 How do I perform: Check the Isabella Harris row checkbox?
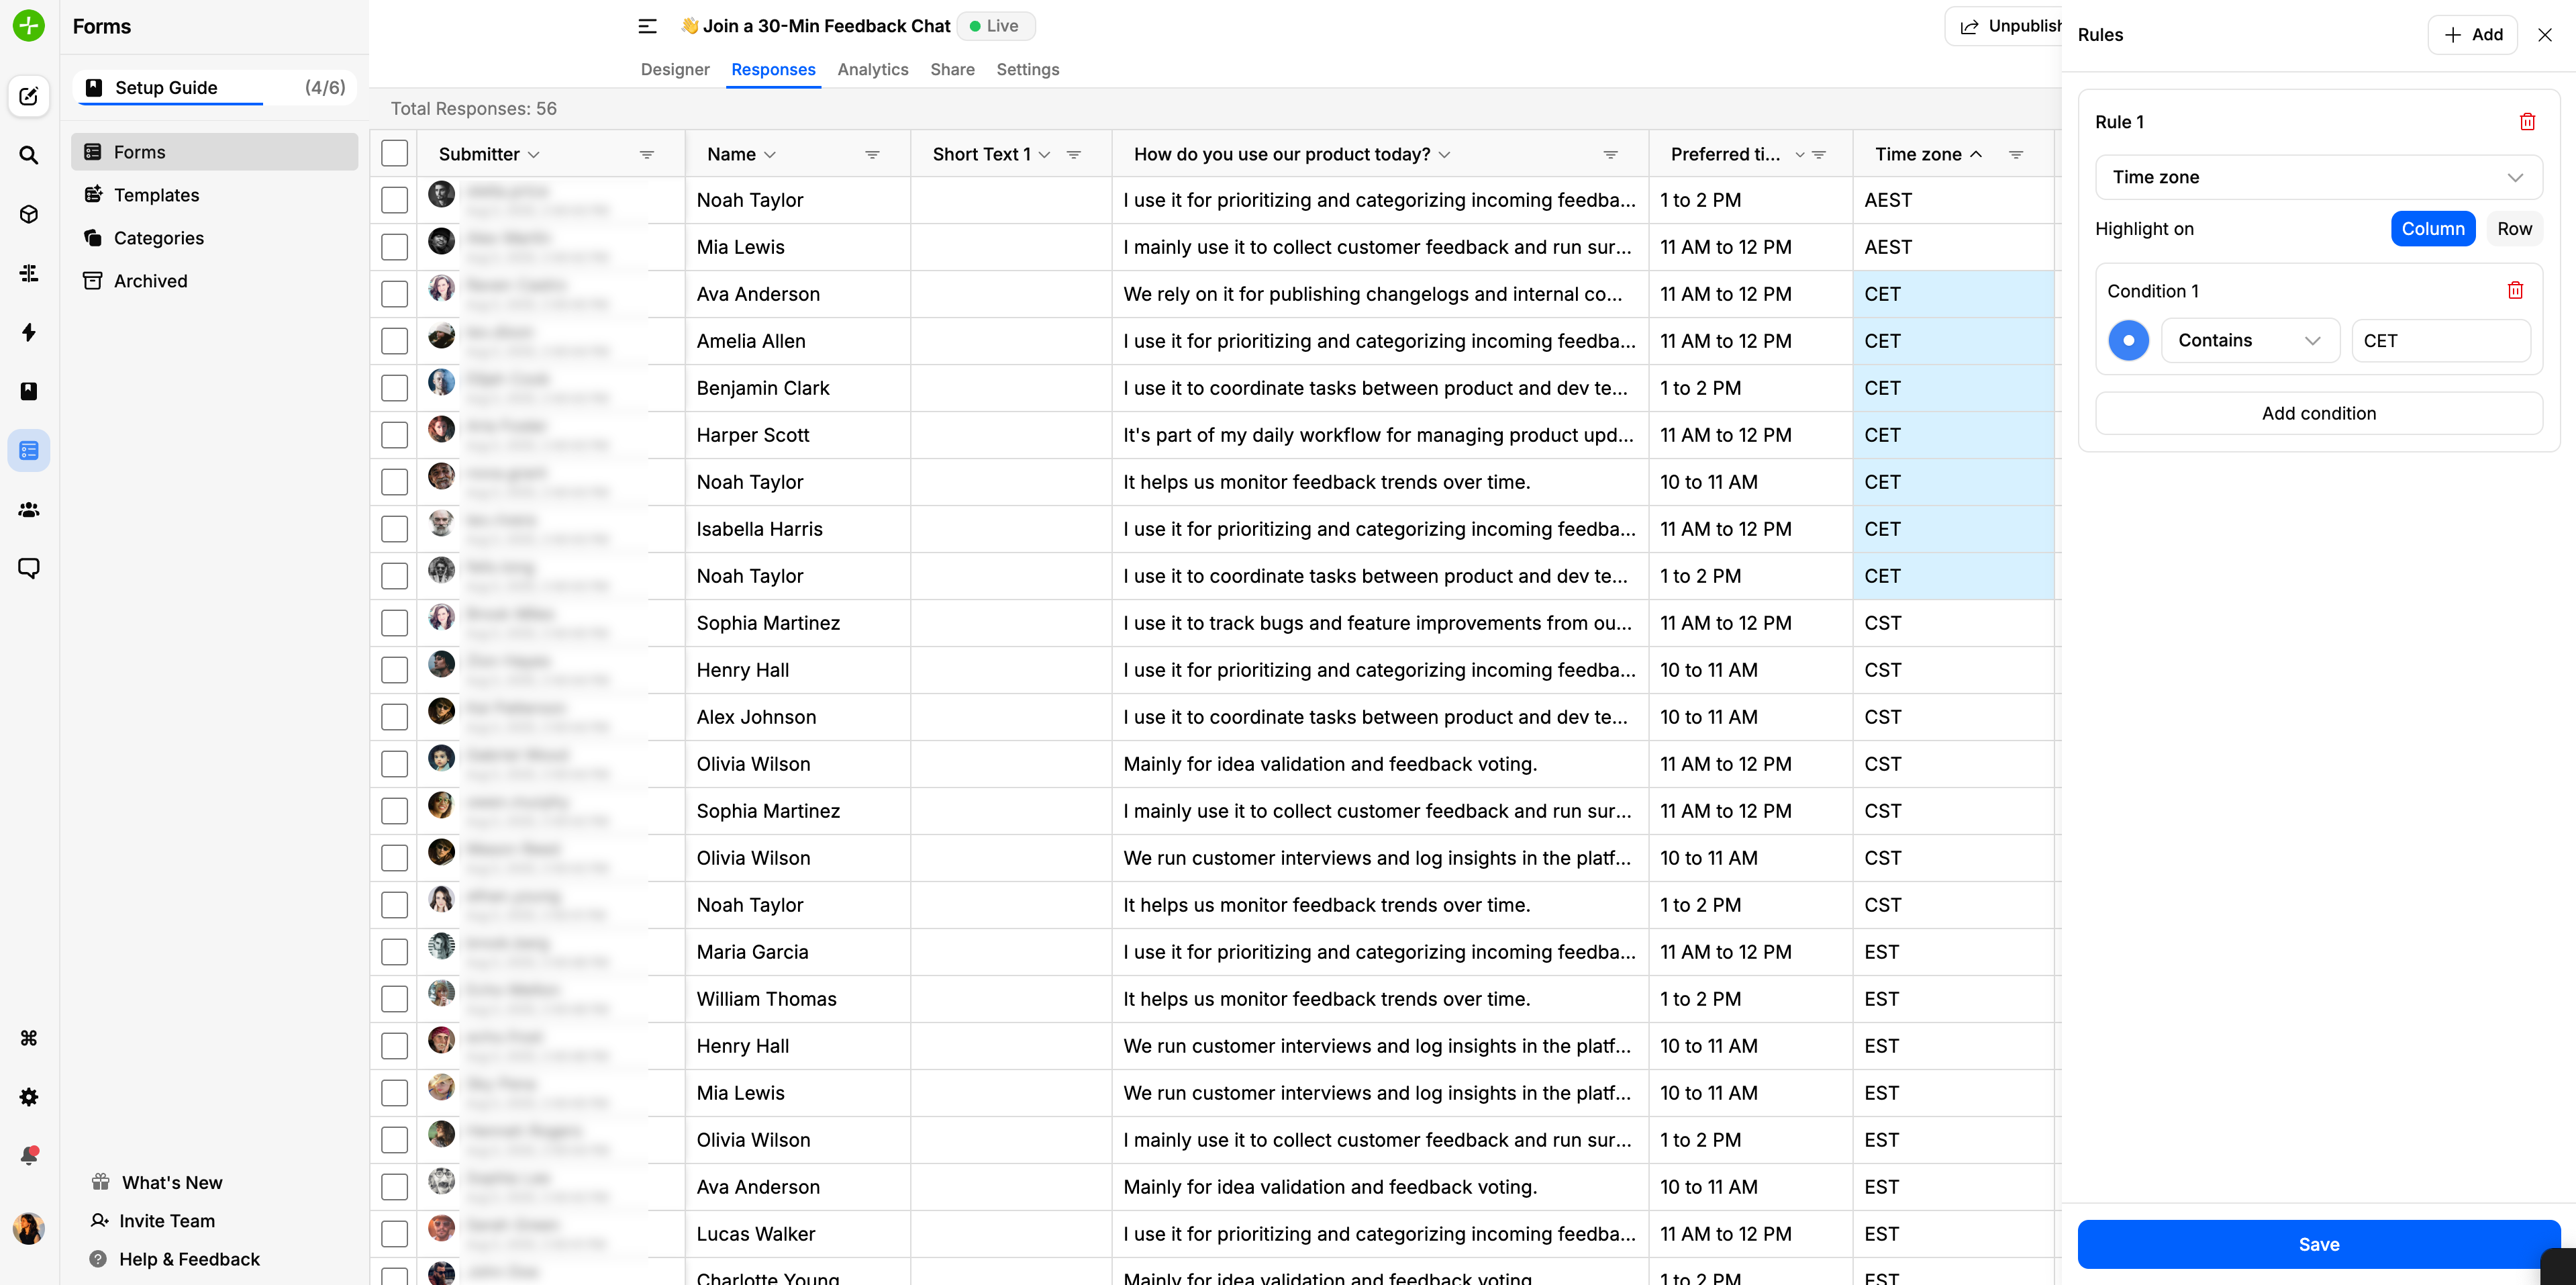pyautogui.click(x=395, y=529)
